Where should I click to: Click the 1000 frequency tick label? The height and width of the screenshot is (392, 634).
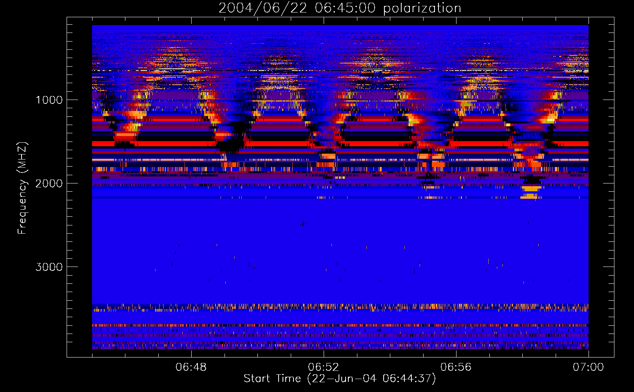(x=49, y=100)
